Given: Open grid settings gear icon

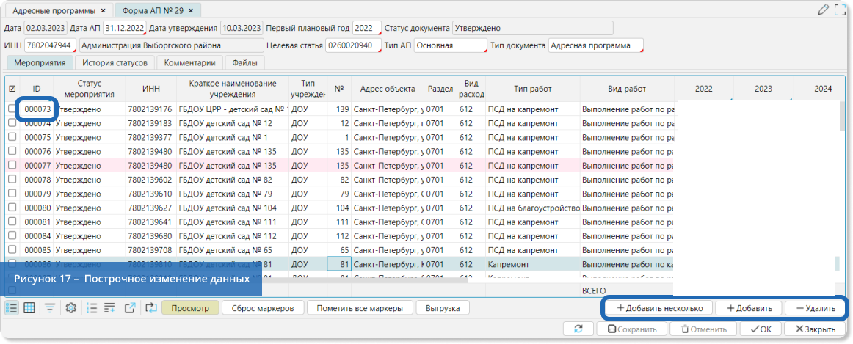Looking at the screenshot, I should coord(70,308).
